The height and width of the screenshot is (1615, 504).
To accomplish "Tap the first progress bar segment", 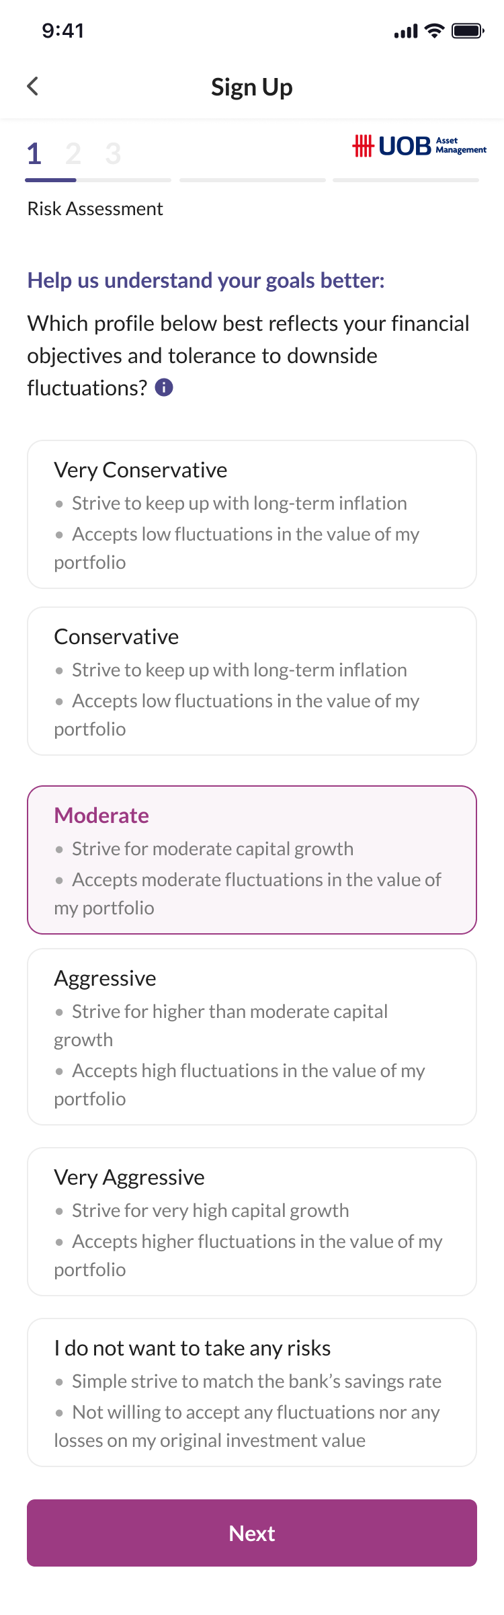I will coord(98,180).
